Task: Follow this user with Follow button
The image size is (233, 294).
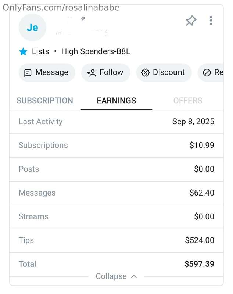Action: coord(106,72)
